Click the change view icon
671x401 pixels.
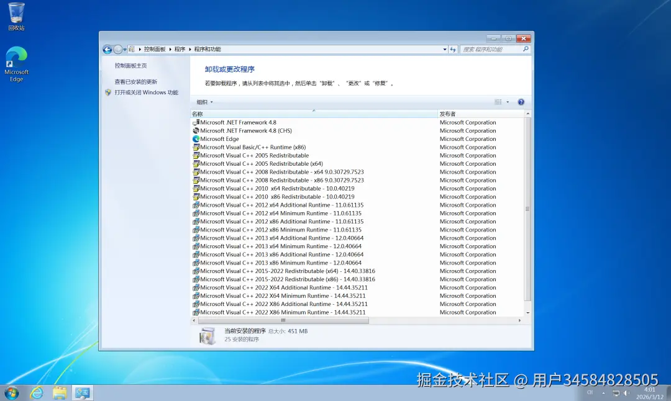coord(498,102)
